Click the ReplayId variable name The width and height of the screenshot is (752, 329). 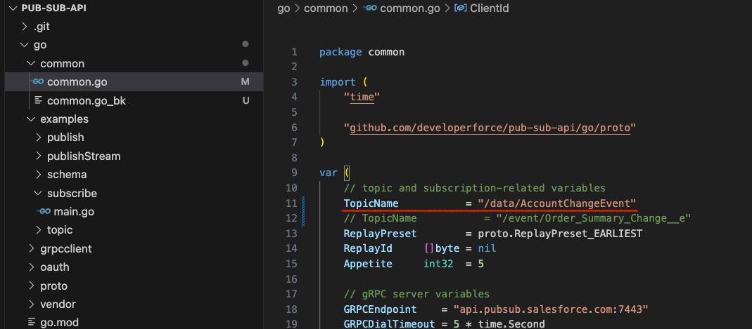pyautogui.click(x=368, y=249)
